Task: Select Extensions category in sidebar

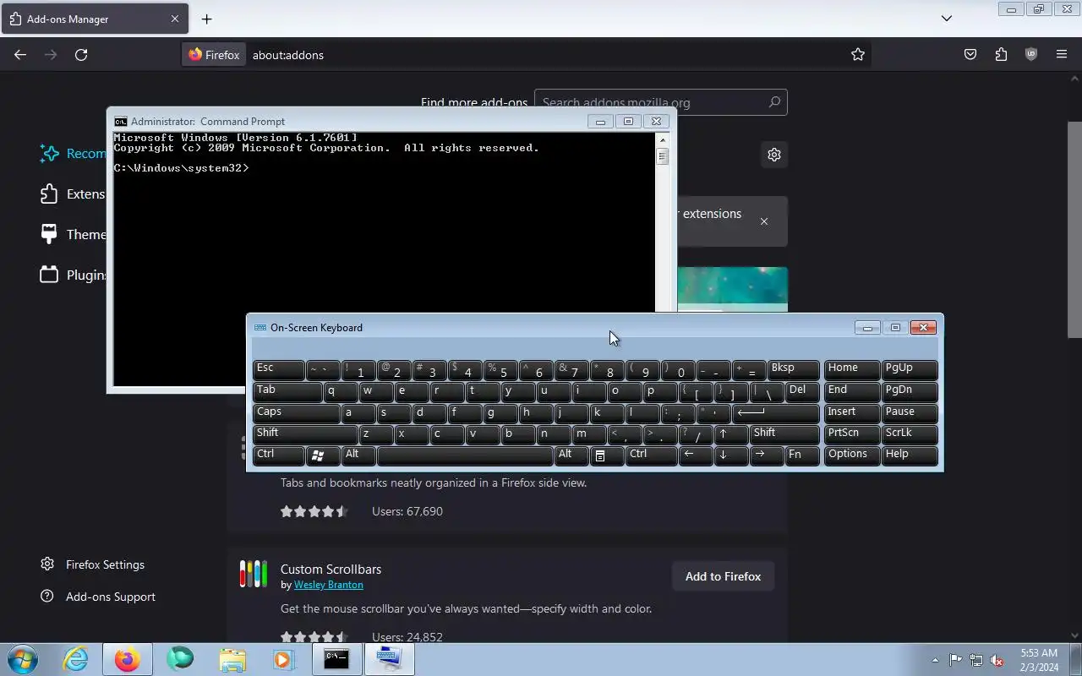Action: point(74,194)
